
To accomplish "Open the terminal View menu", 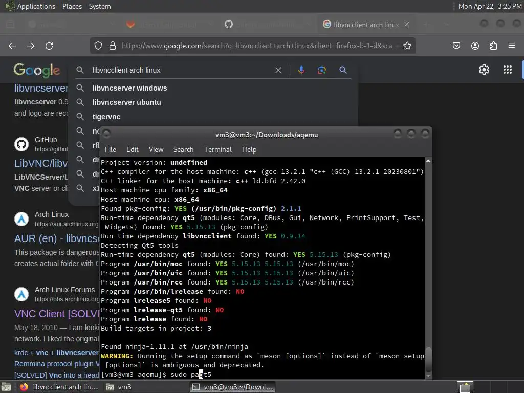I will [x=156, y=149].
